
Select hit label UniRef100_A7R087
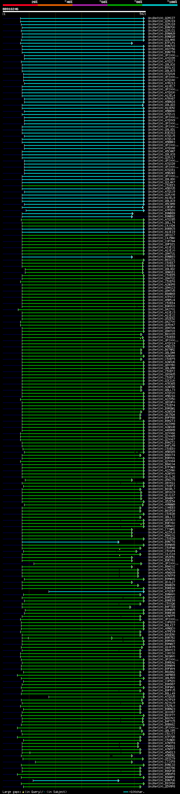point(161,99)
